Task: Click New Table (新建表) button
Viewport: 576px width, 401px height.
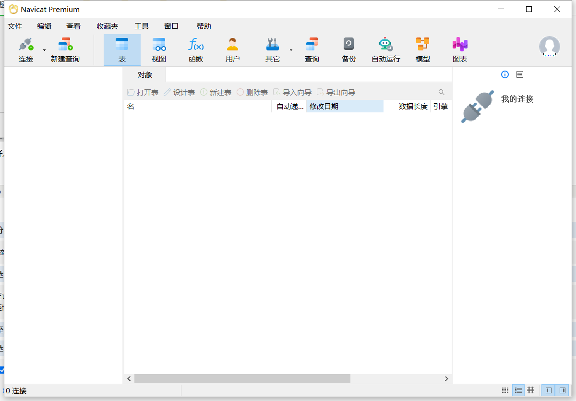Action: tap(216, 92)
